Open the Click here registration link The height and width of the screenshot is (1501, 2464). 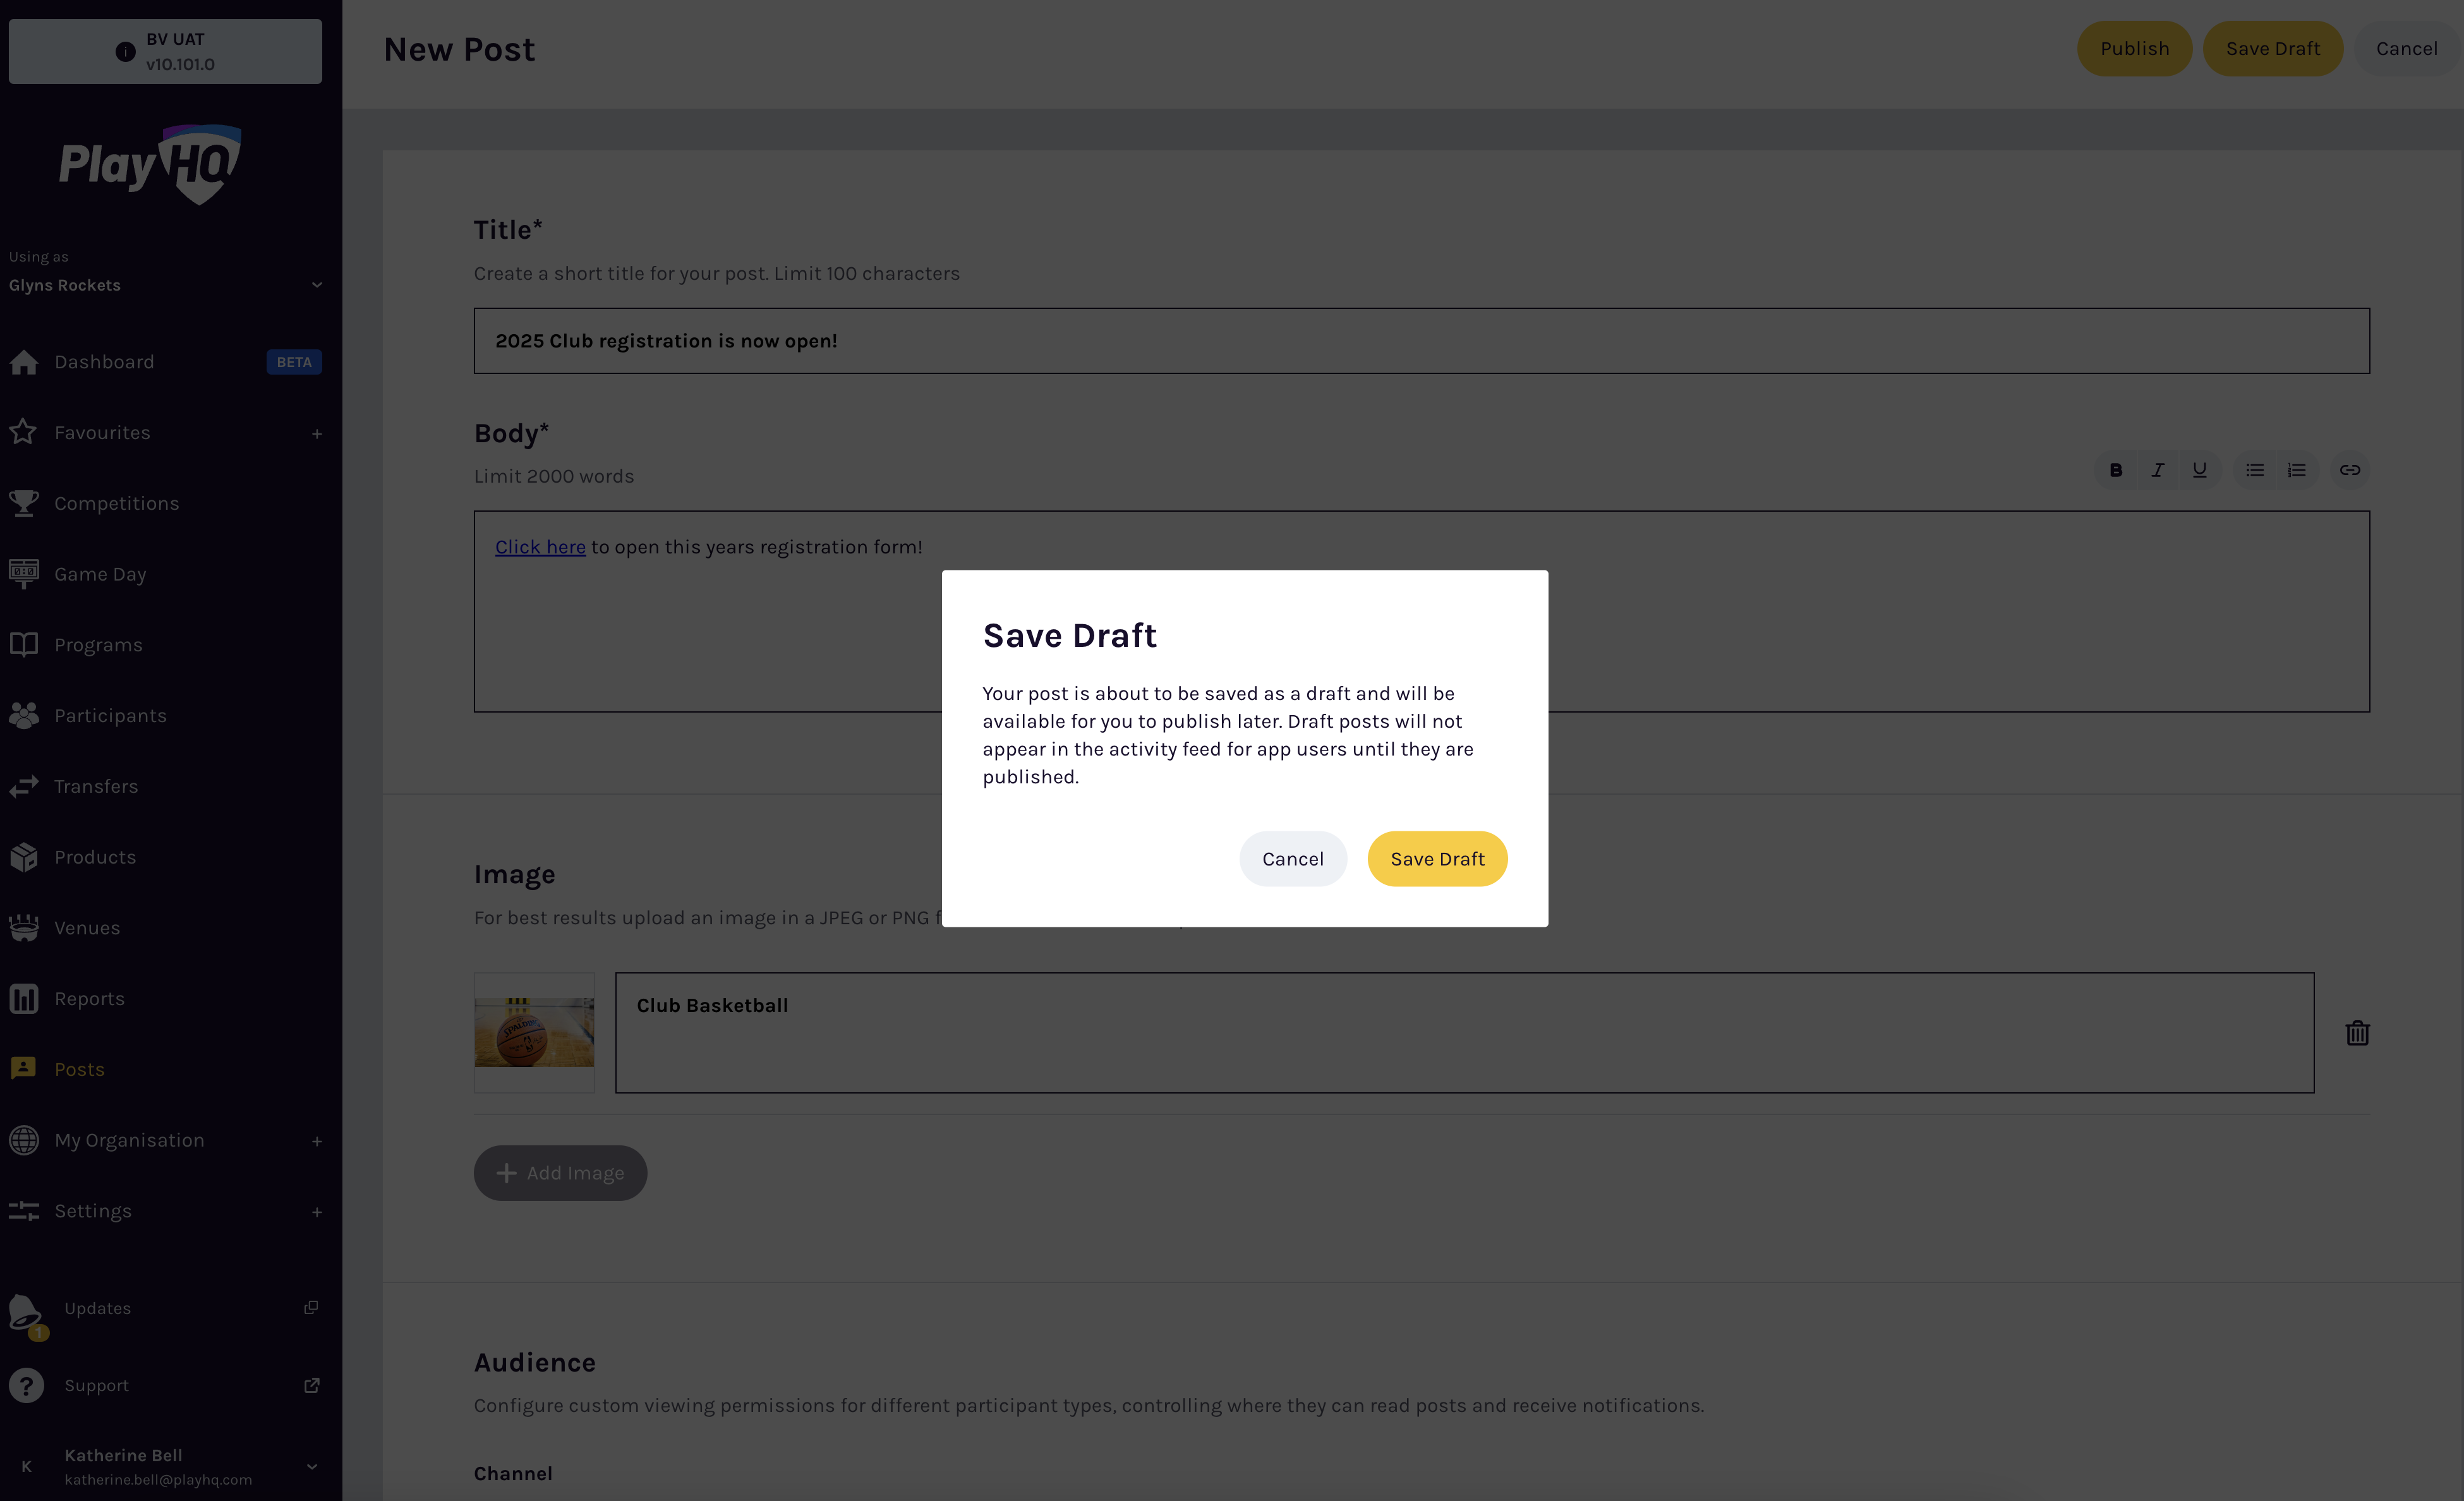click(540, 547)
